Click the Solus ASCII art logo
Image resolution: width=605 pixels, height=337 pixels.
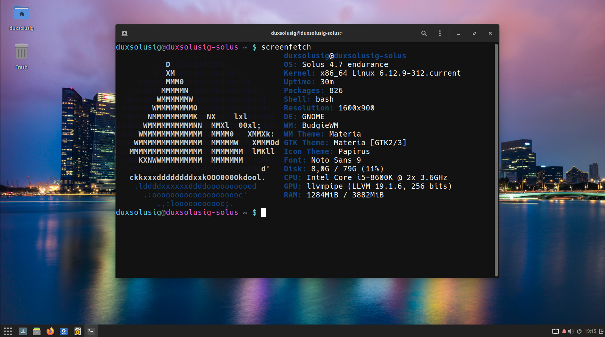[x=198, y=134]
